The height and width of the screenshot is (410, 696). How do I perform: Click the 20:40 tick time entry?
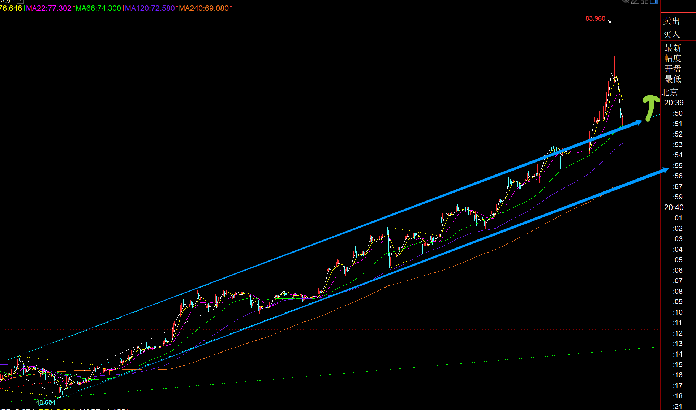674,207
